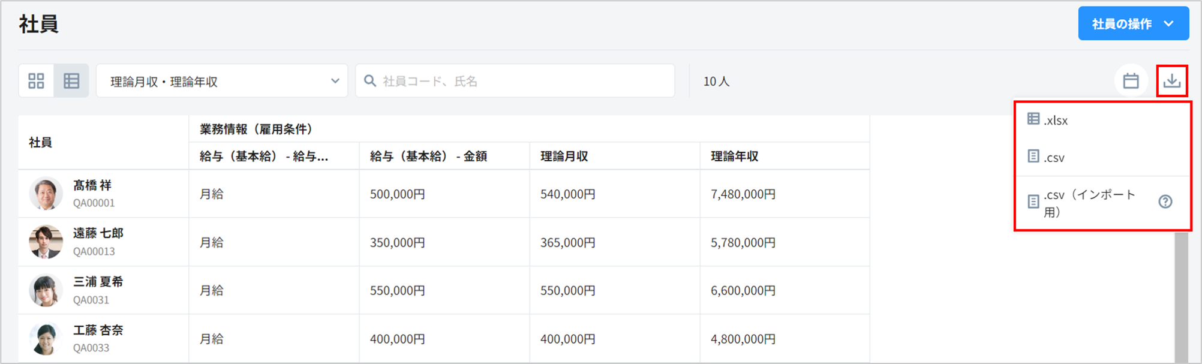Open employee 三浦 夏希
Viewport: 1202px width, 364px height.
pyautogui.click(x=98, y=282)
